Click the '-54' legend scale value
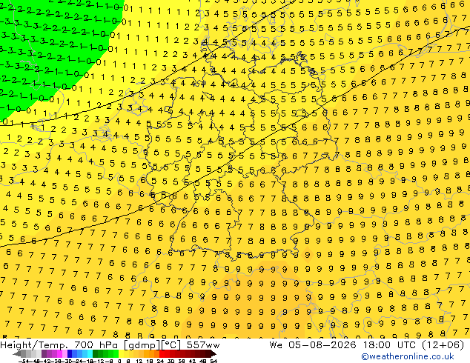The image size is (470, 363). pos(24,361)
